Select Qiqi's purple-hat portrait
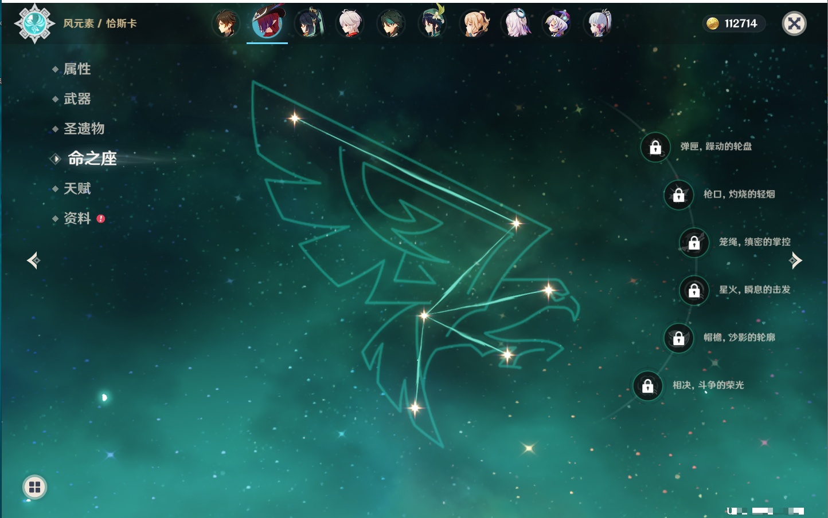828x518 pixels. pos(556,24)
